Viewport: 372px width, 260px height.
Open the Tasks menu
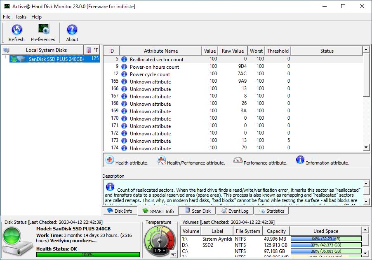(21, 17)
